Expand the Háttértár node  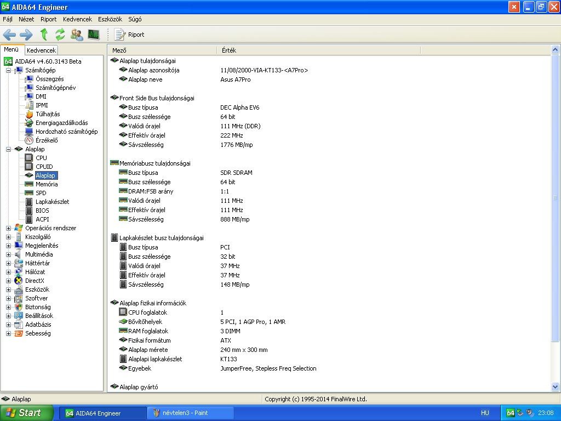coord(8,263)
